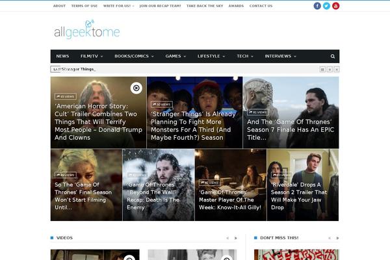Viewport: 390px width, 260px height.
Task: Click views badge on Stranger Things card
Action: [x=162, y=104]
